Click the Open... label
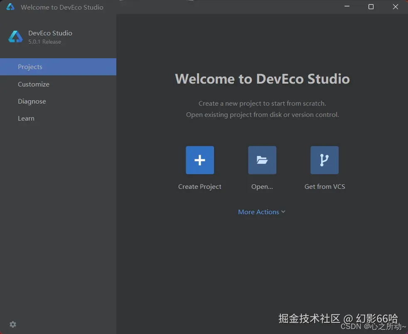The width and height of the screenshot is (408, 334). point(262,186)
